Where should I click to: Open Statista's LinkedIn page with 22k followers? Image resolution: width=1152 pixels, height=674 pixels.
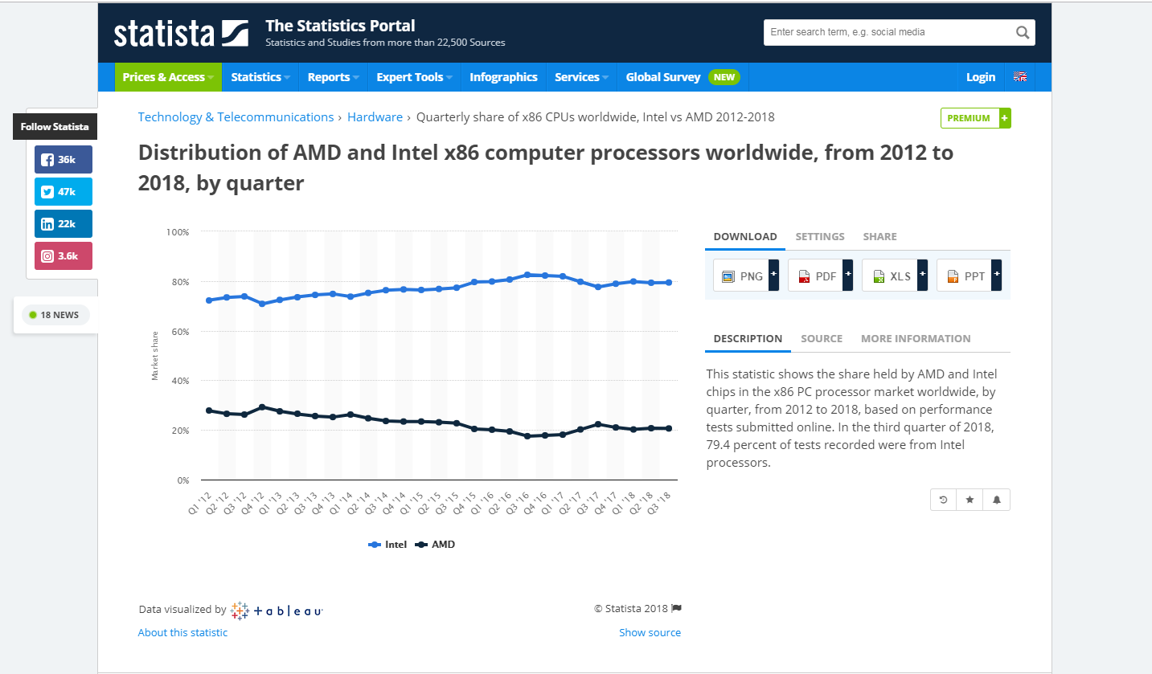tap(64, 224)
